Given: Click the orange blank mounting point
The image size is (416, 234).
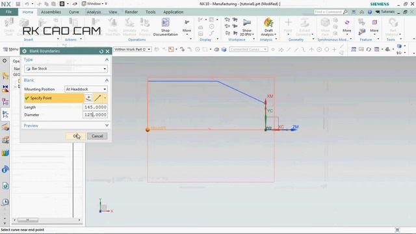Looking at the screenshot, I should tap(148, 130).
